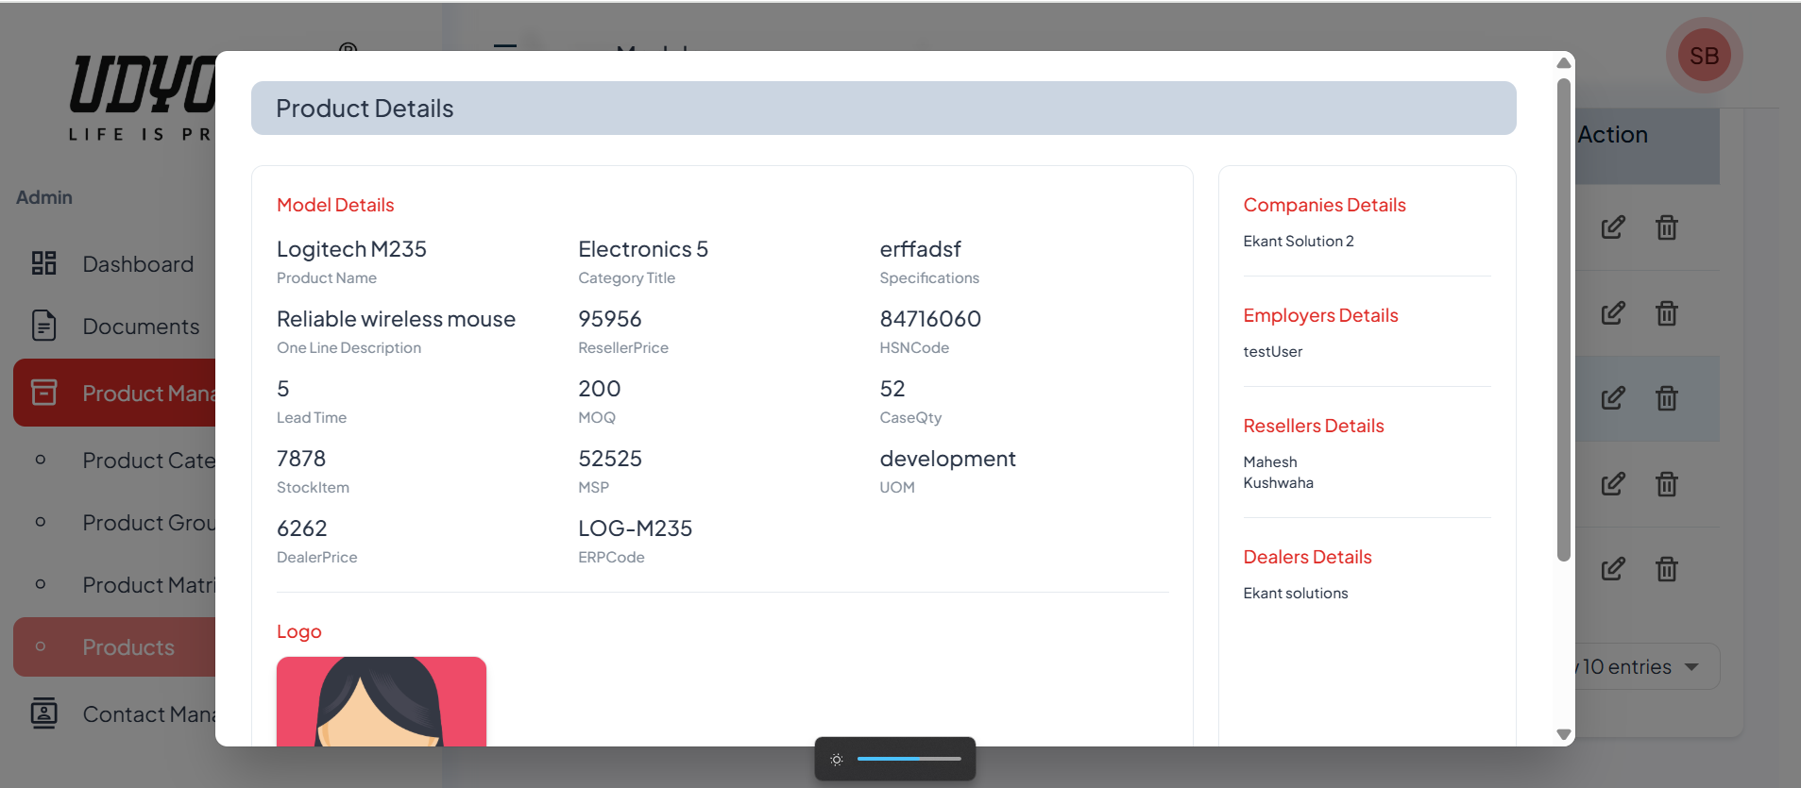Click the Contact Management icon in sidebar
The image size is (1801, 788).
(43, 713)
